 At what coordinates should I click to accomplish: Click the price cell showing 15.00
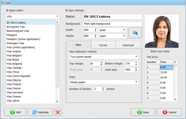click(166, 73)
